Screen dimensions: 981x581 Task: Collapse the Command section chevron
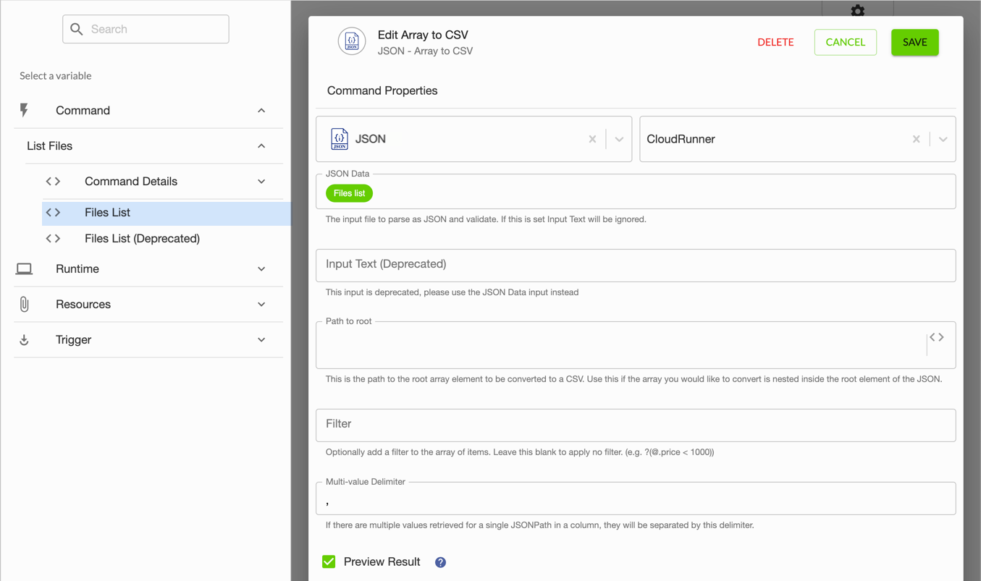pos(261,111)
